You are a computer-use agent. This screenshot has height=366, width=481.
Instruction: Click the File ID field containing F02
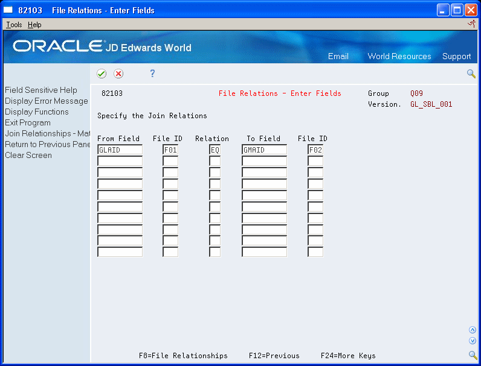[x=315, y=150]
